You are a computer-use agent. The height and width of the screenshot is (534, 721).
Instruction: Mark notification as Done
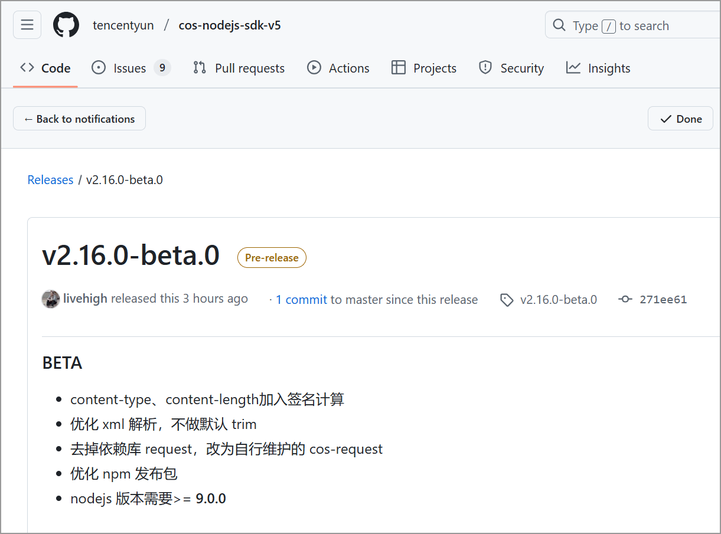point(680,119)
